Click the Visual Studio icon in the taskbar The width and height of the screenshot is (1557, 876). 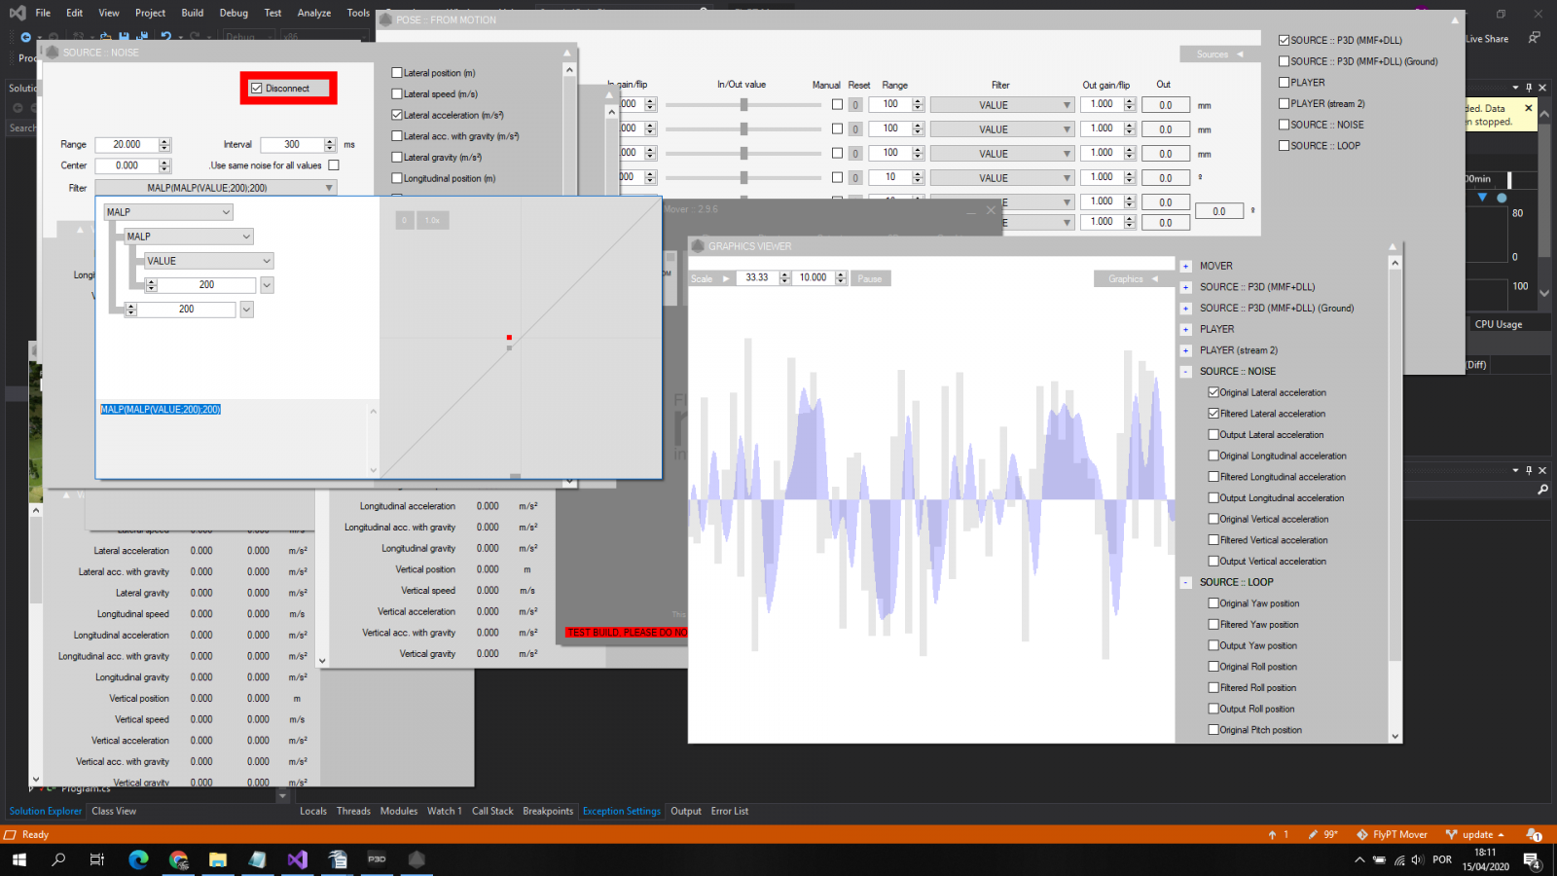297,859
